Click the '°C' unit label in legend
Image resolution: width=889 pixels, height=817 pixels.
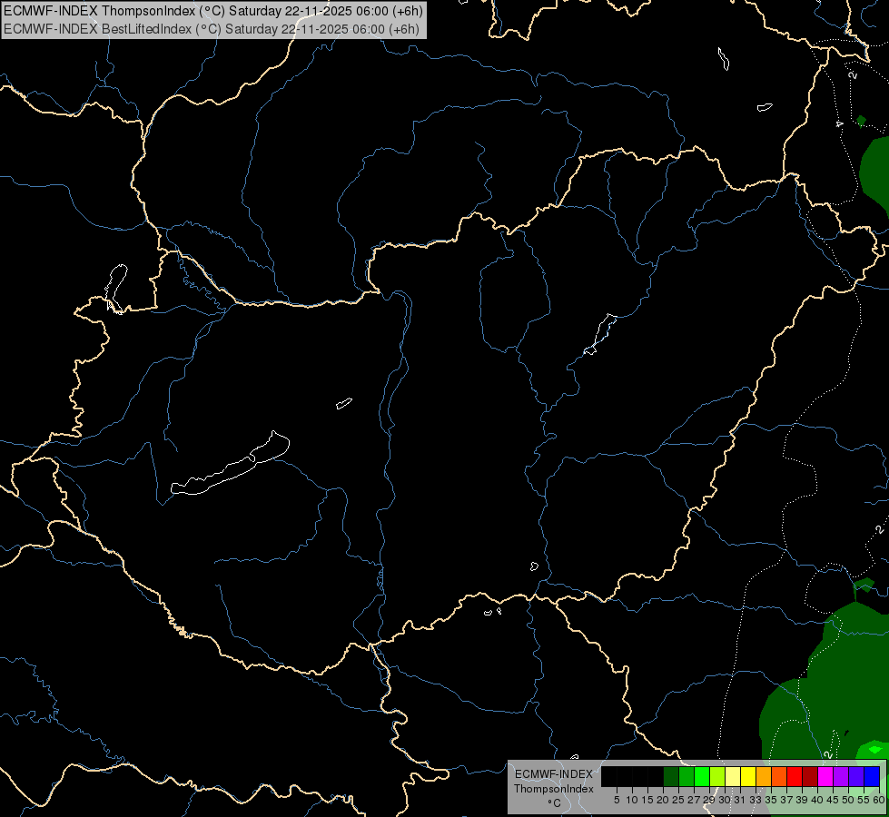(x=554, y=803)
